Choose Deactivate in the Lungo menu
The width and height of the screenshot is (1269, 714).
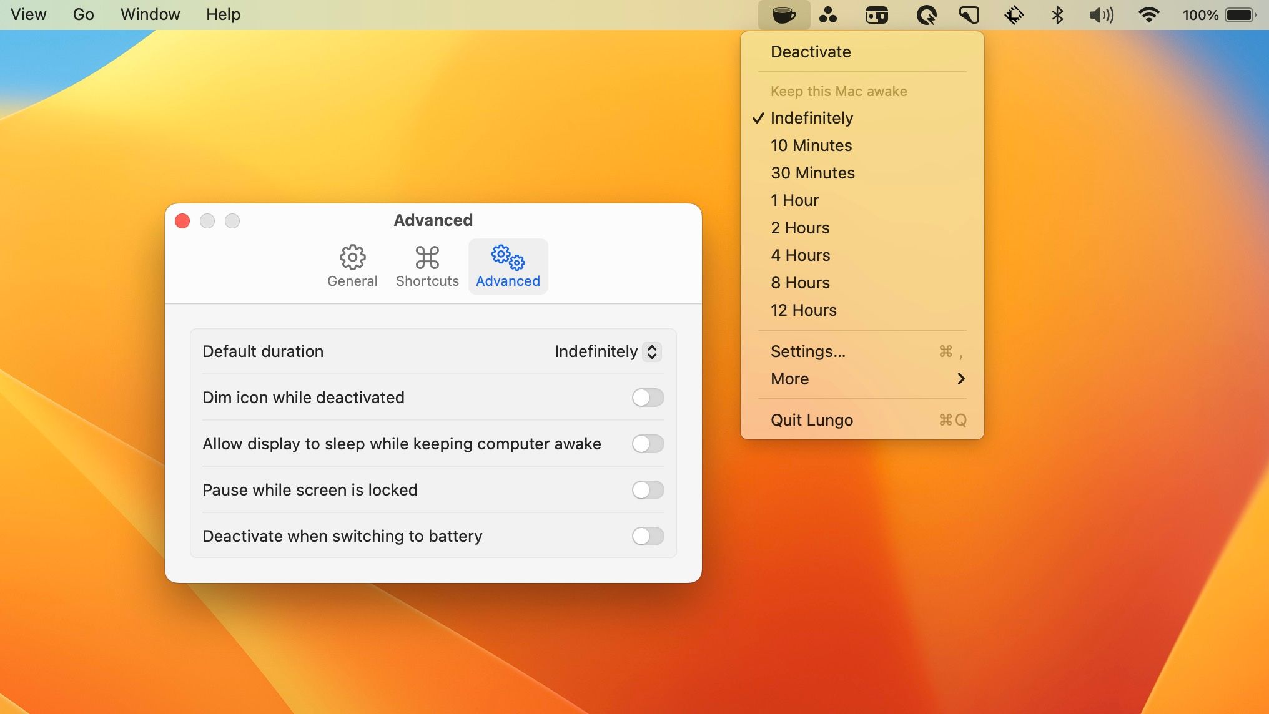click(x=862, y=52)
